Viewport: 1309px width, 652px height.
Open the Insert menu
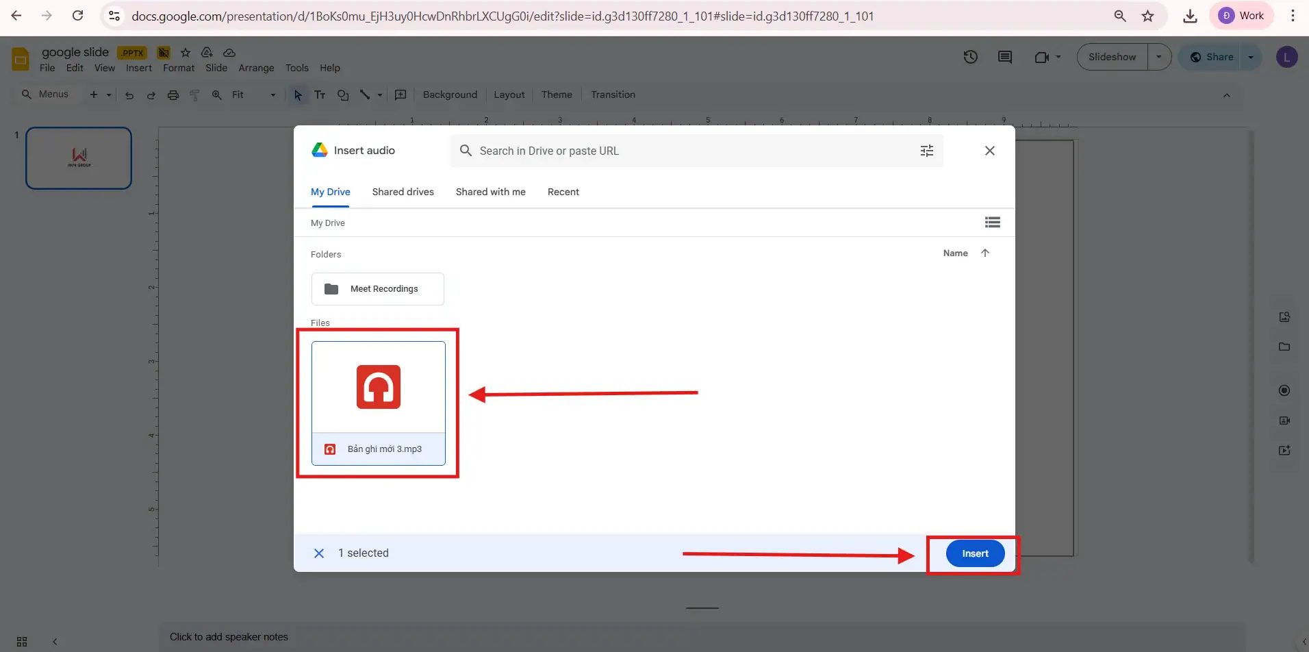(x=138, y=68)
